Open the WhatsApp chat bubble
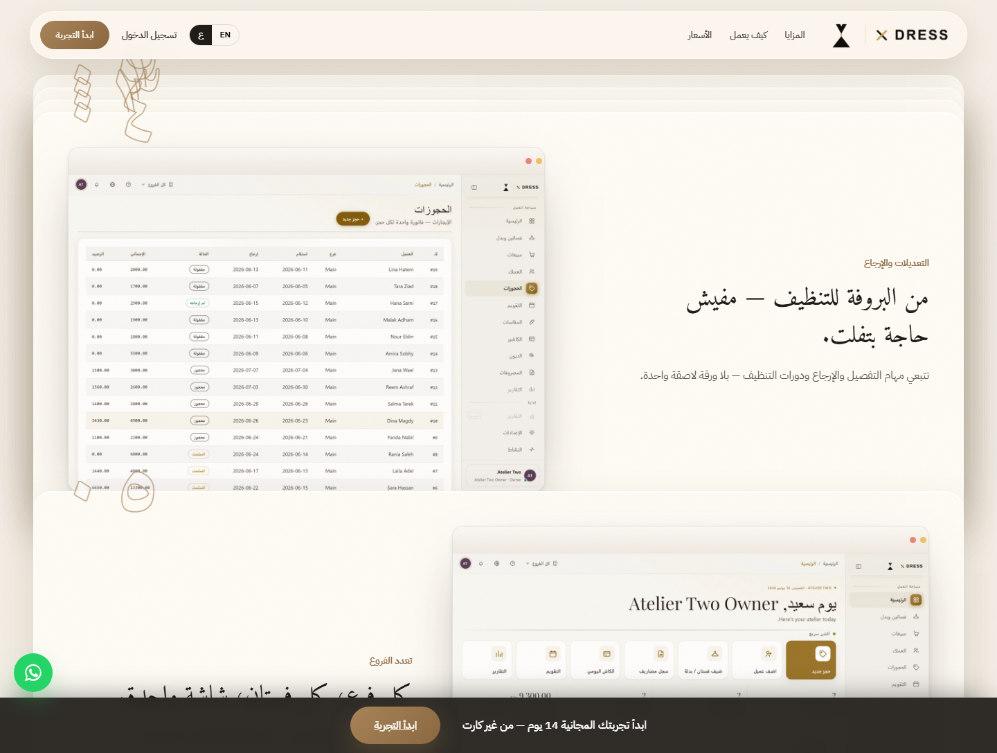 (x=33, y=673)
